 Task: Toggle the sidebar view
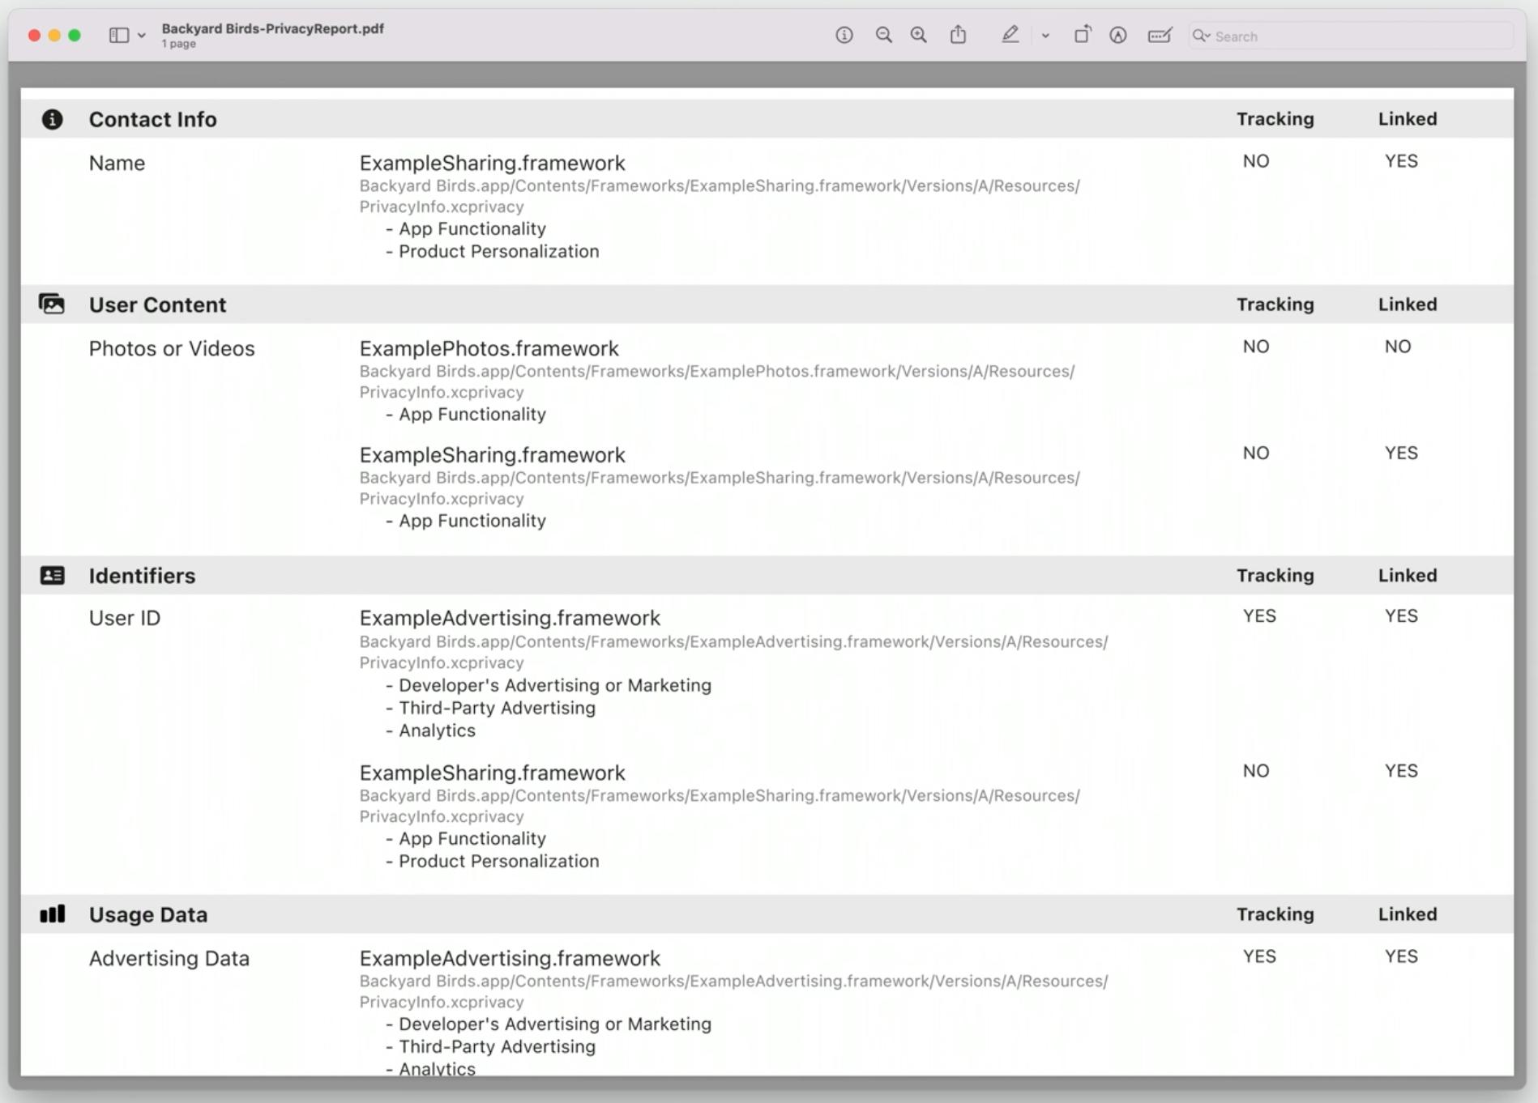click(x=118, y=36)
